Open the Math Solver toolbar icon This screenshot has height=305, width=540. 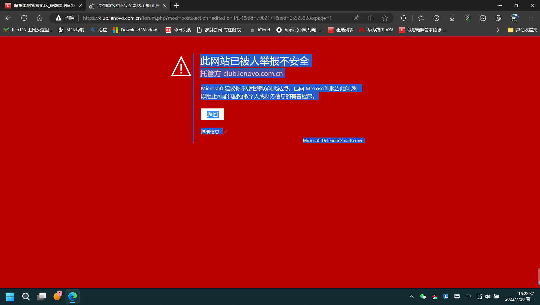coord(483,18)
